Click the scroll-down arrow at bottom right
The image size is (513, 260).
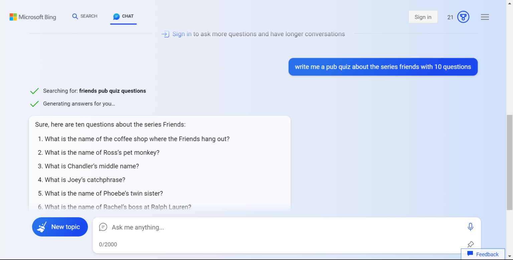[x=510, y=257]
